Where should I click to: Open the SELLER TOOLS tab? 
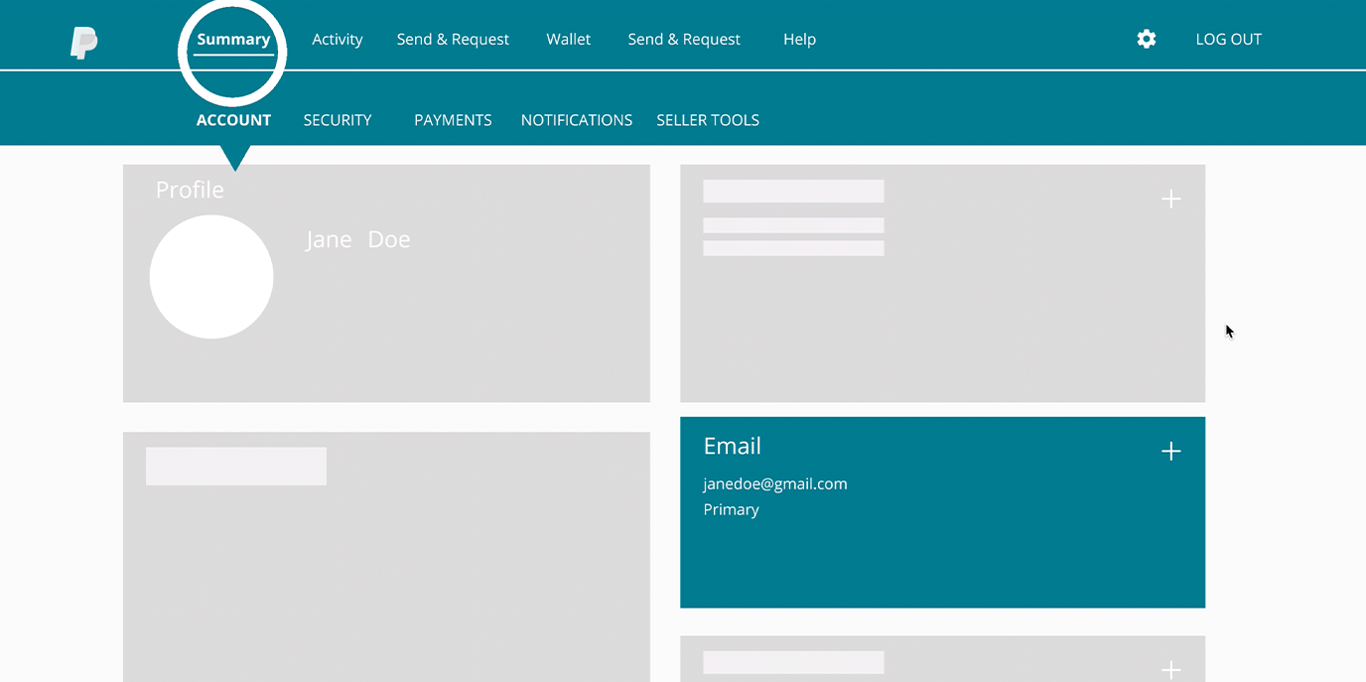point(708,120)
